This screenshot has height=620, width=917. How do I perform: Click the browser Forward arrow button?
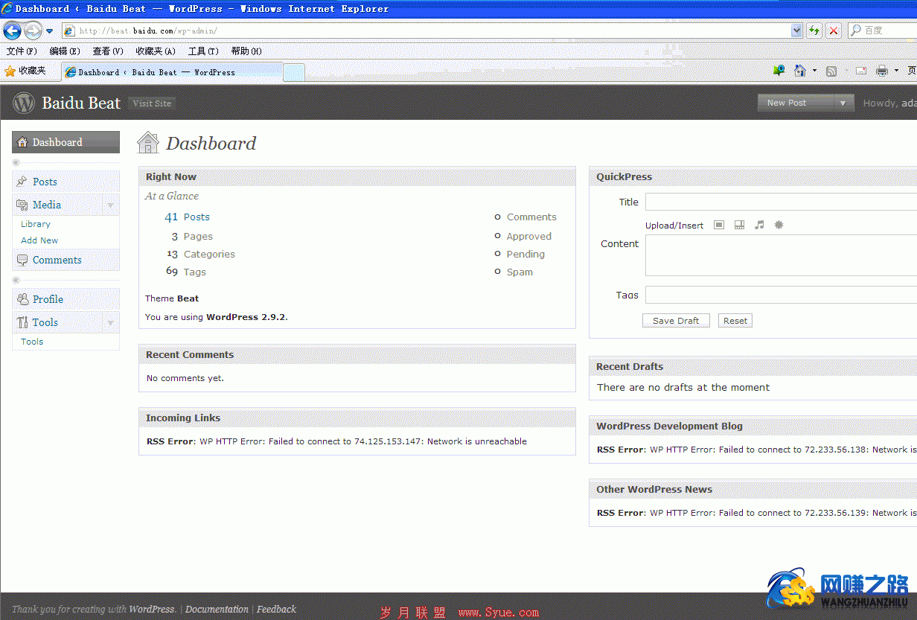point(33,31)
